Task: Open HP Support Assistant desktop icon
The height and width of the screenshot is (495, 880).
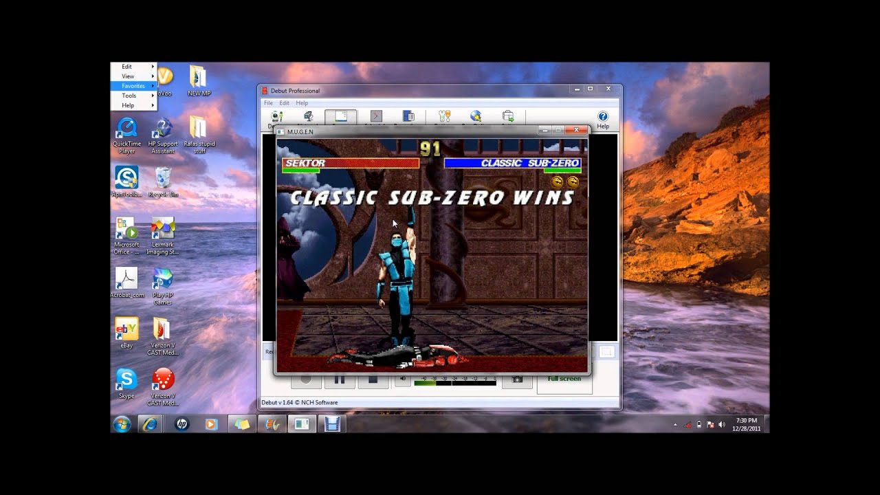Action: click(163, 135)
